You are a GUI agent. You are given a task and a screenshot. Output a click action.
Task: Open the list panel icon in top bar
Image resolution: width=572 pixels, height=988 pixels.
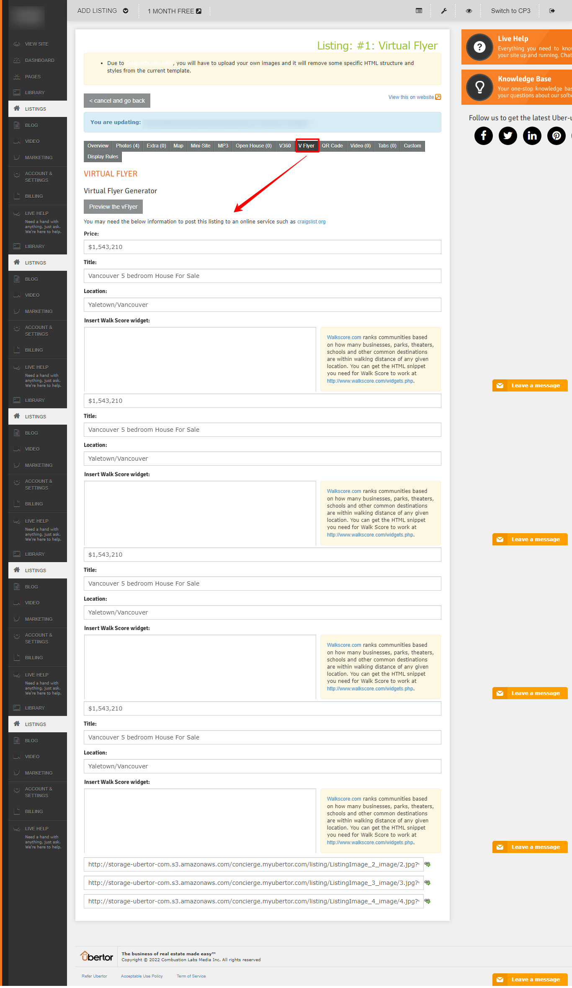(419, 11)
